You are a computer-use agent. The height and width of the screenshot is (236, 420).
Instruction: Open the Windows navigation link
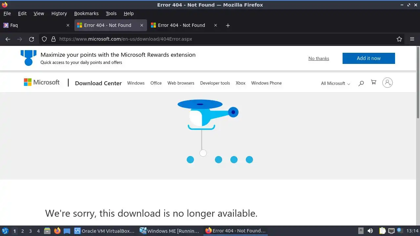136,83
